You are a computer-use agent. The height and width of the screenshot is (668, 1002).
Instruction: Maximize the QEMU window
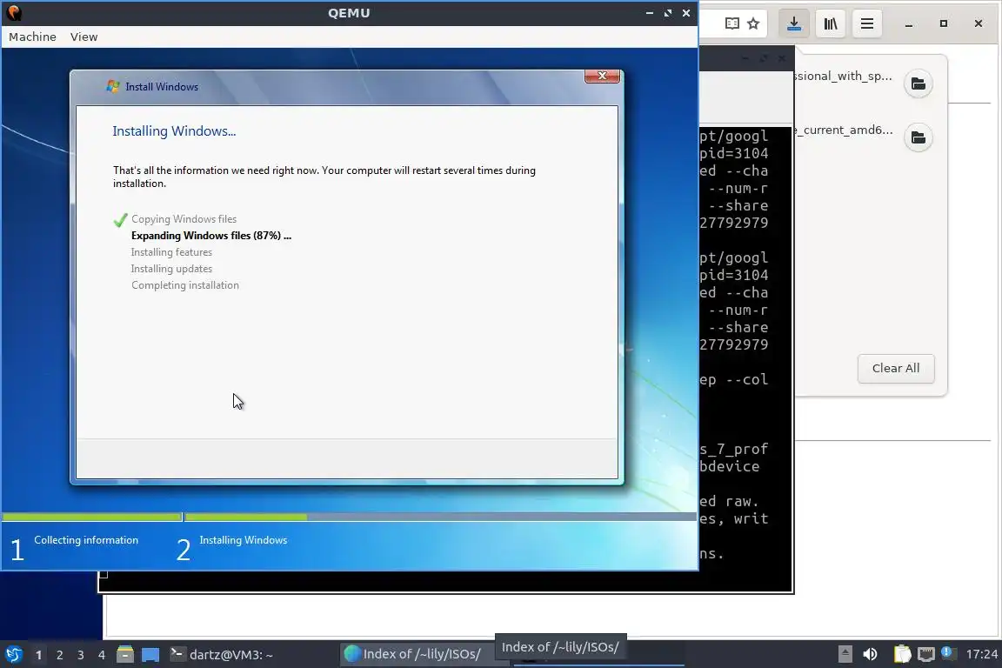(x=668, y=13)
